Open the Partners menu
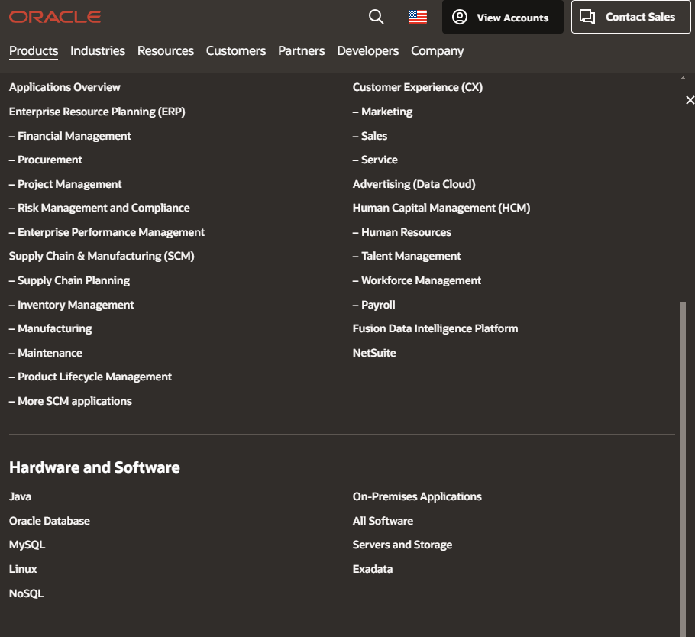This screenshot has height=637, width=695. pyautogui.click(x=302, y=51)
